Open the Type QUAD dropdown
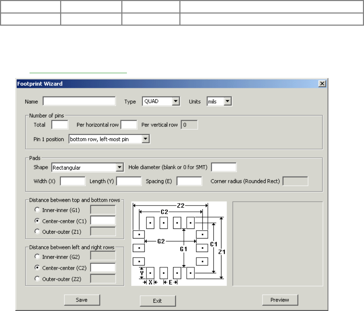 (x=176, y=101)
